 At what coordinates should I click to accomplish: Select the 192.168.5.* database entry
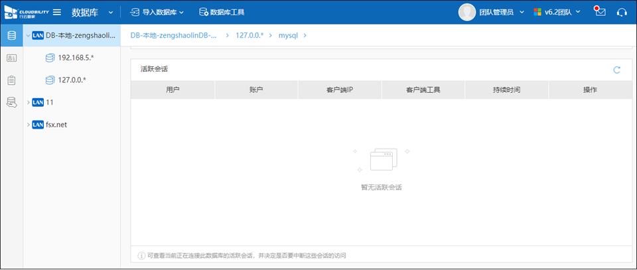pos(76,58)
